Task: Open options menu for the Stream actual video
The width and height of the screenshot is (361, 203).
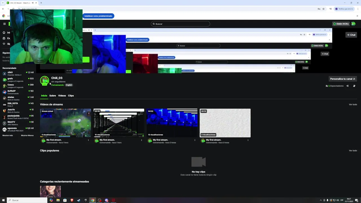Action: click(88, 140)
